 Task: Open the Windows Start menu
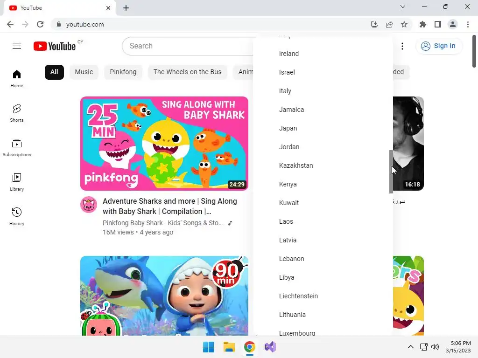(209, 347)
